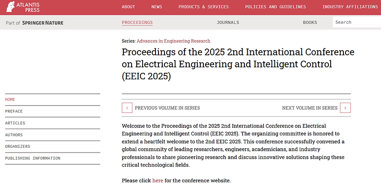This screenshot has height=187, width=381.
Task: View Organizers from the sidebar
Action: 18,147
